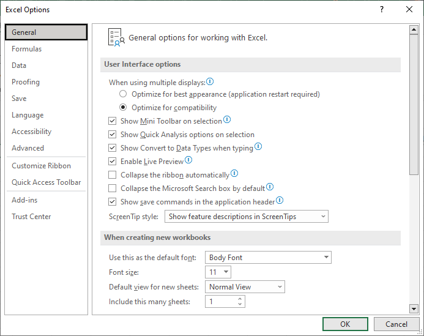Increase the Include this many sheets stepper

click(x=240, y=299)
